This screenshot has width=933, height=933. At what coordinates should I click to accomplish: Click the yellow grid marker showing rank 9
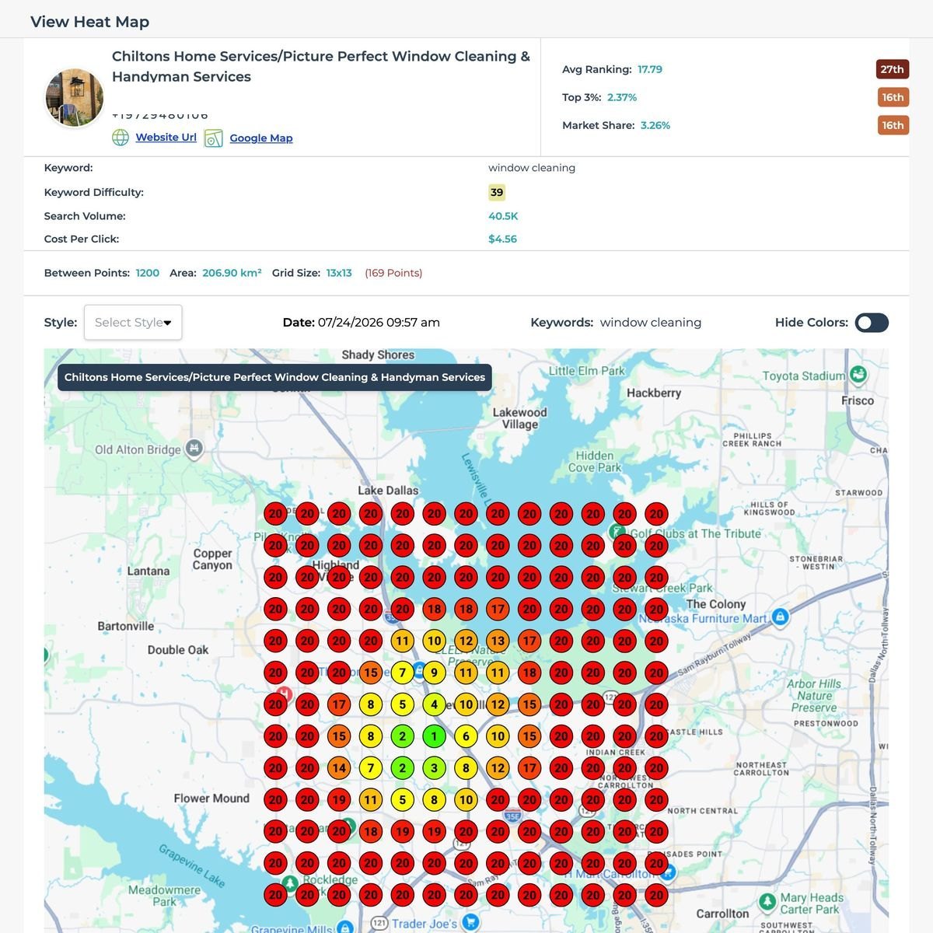point(434,673)
